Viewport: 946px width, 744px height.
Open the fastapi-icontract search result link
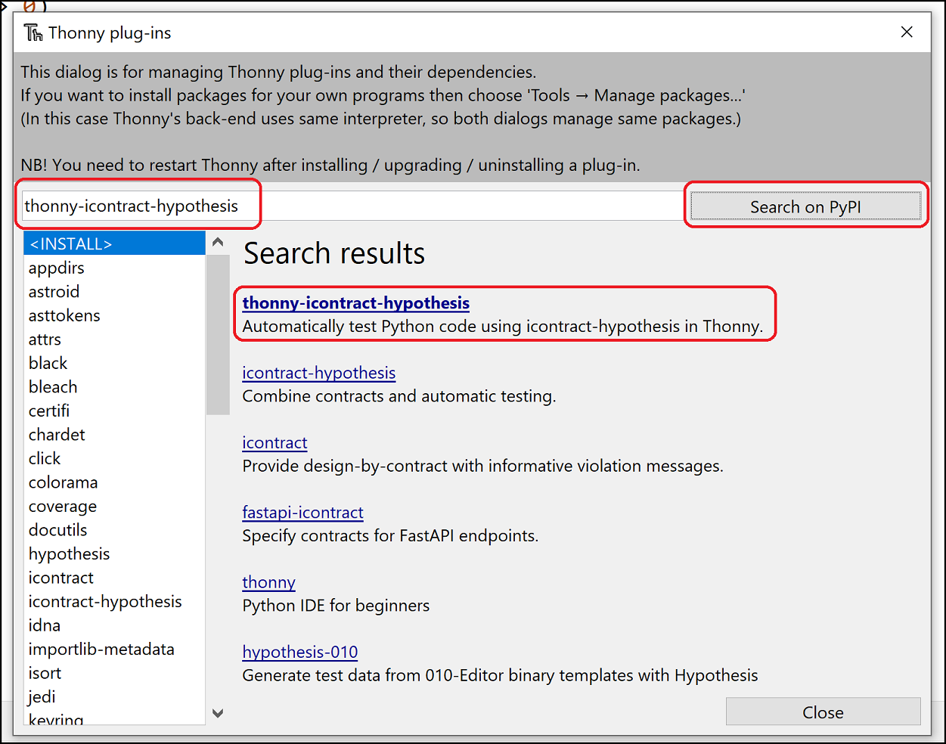(302, 513)
